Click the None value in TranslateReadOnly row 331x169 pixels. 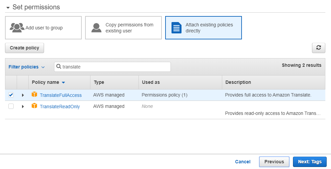[147, 106]
